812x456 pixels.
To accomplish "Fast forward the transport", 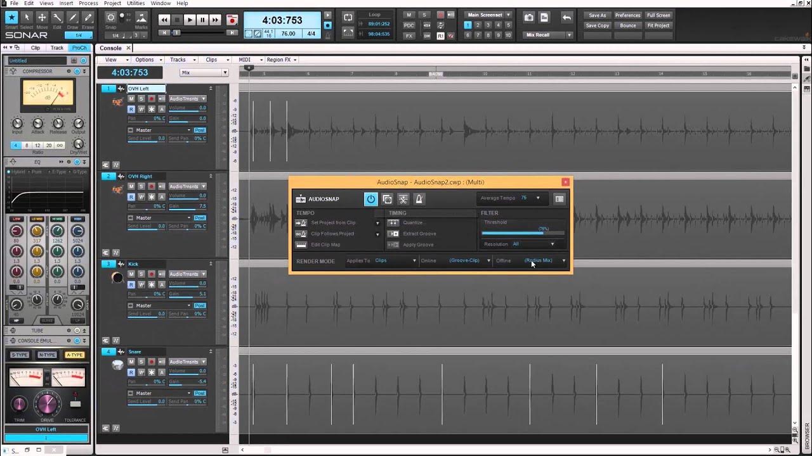I will (x=215, y=20).
